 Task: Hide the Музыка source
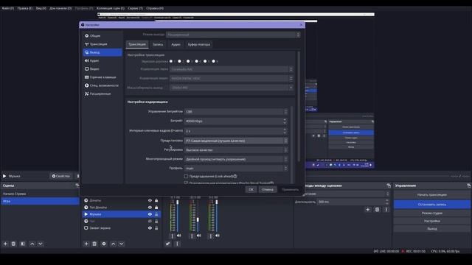click(x=150, y=214)
